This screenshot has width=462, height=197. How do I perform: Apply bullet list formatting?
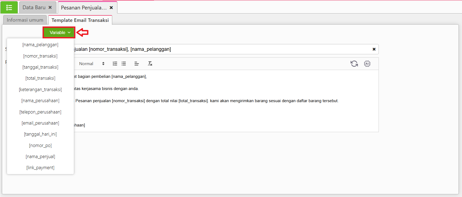pyautogui.click(x=124, y=64)
